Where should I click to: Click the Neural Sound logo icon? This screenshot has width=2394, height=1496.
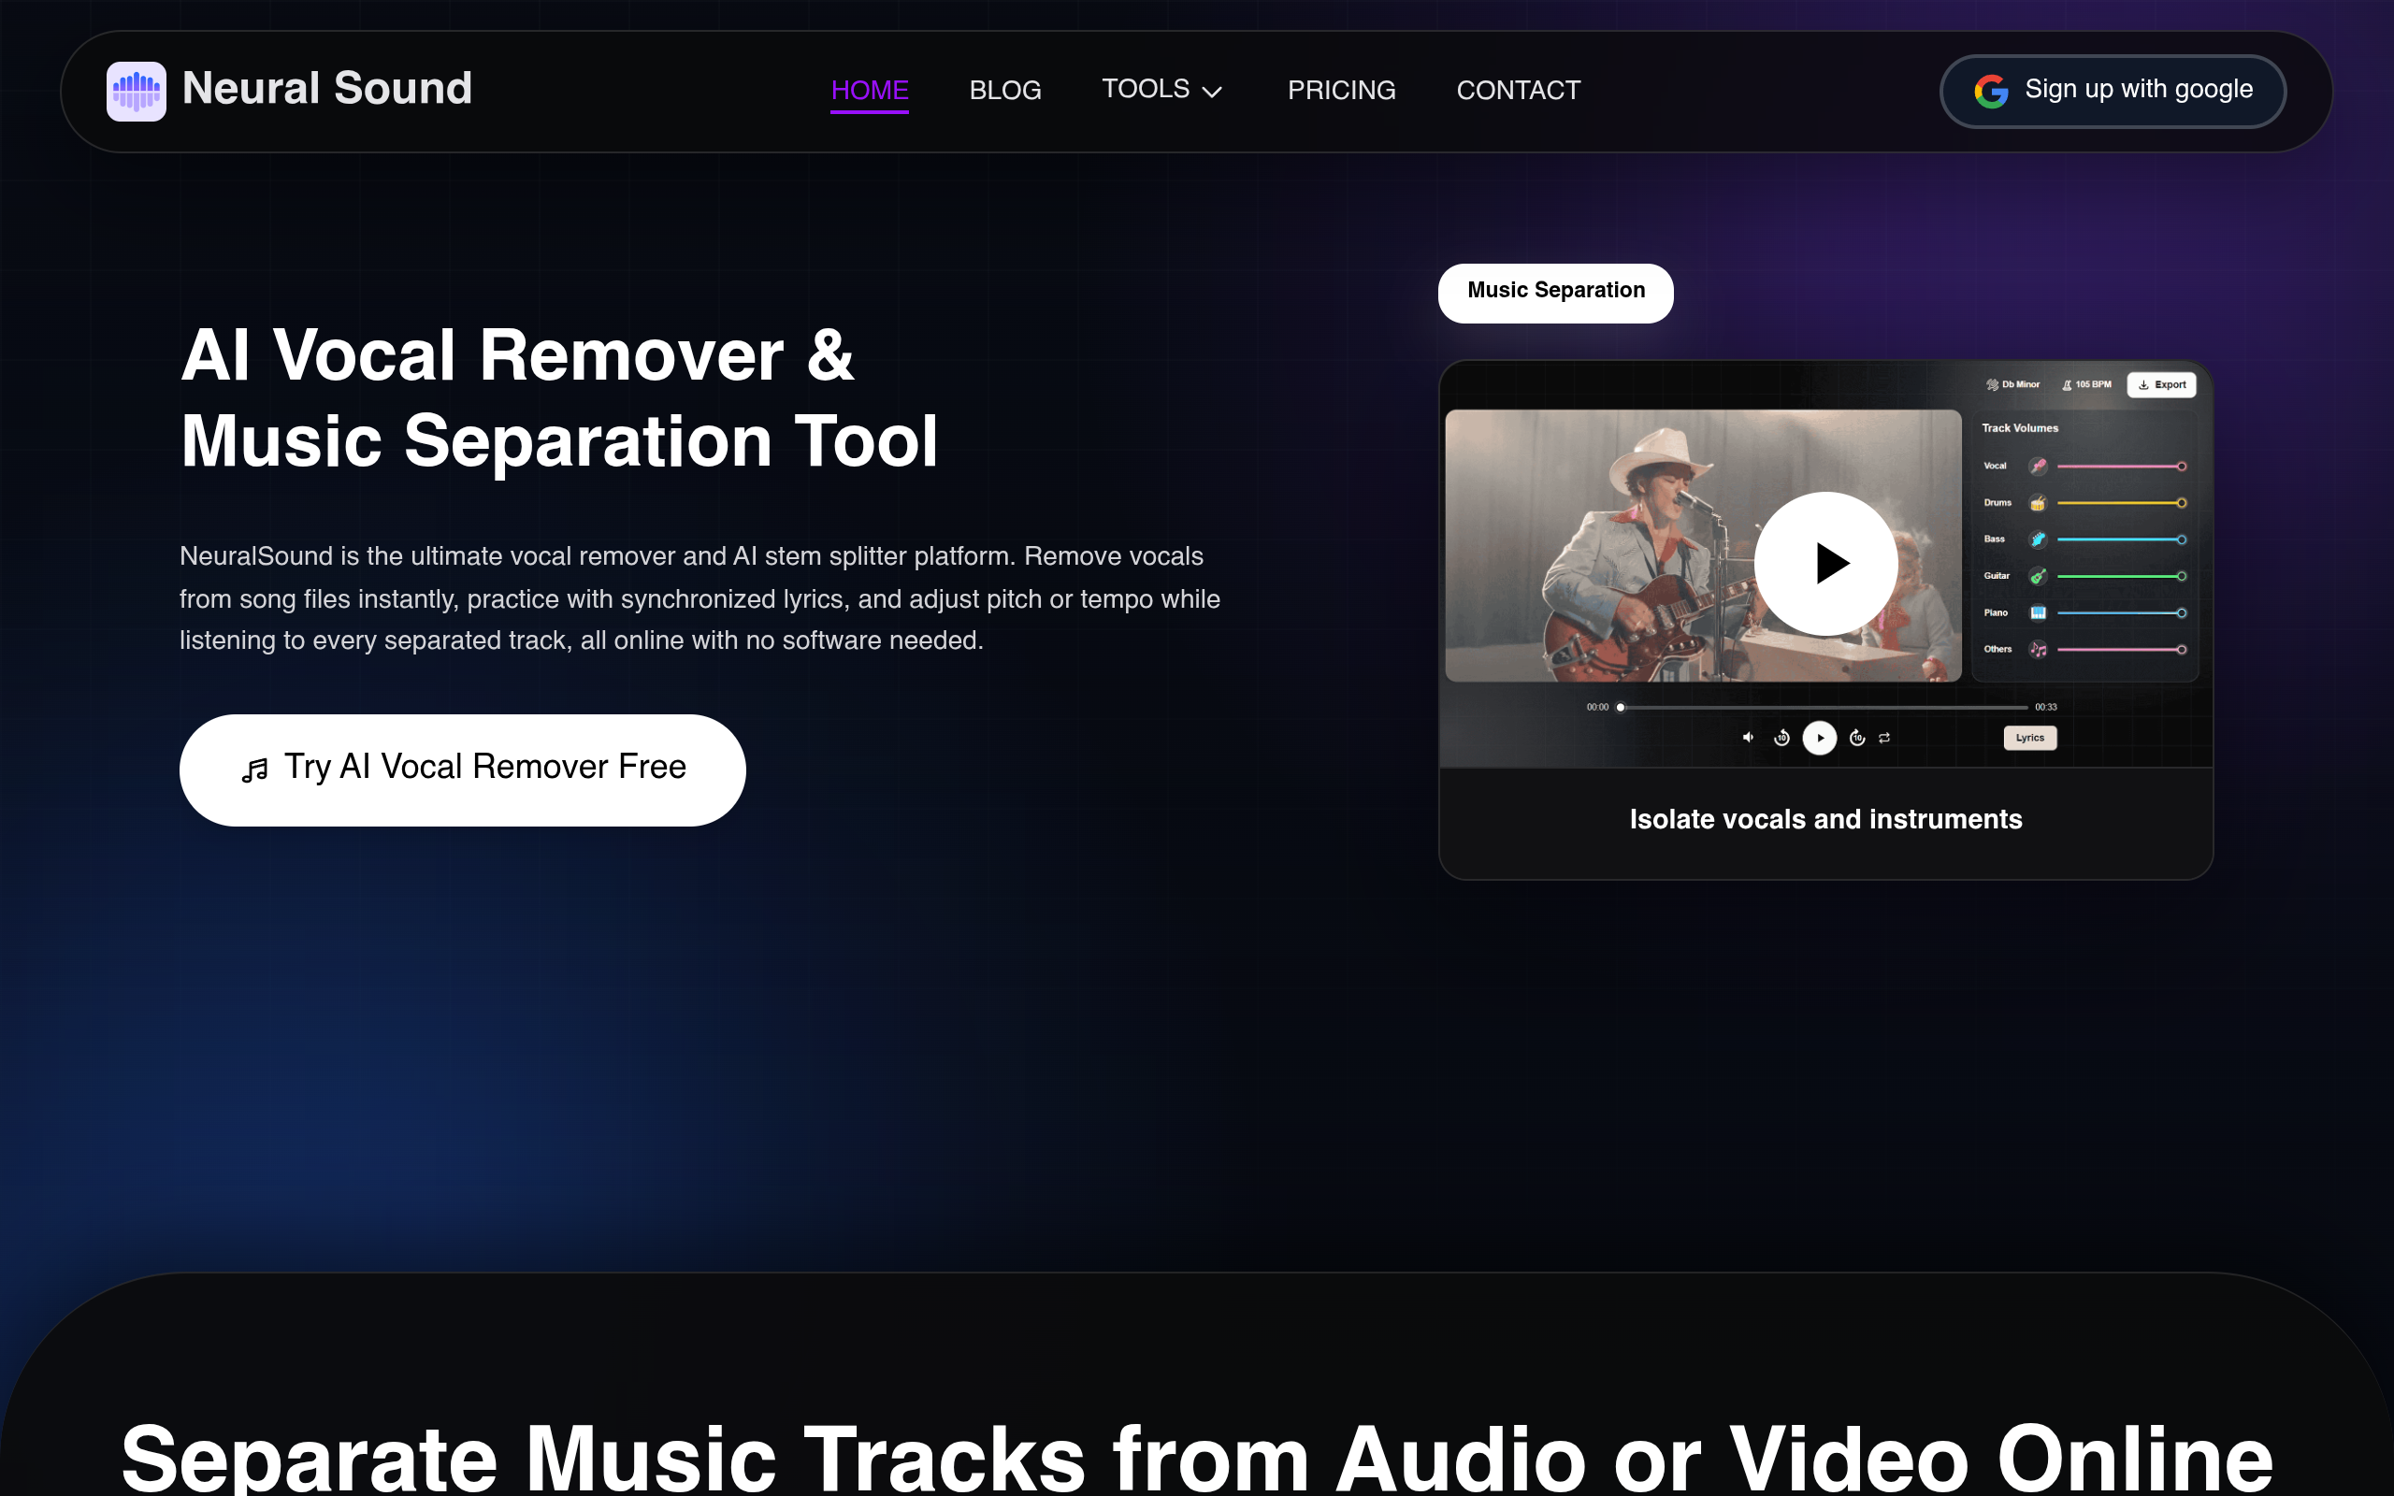point(137,91)
